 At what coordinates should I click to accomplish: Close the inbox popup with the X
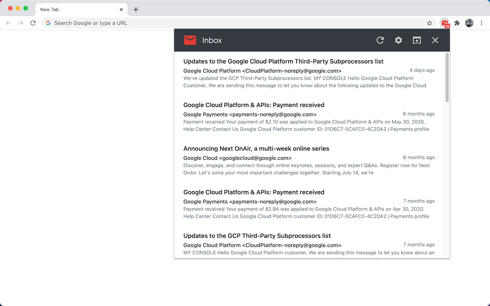coord(435,40)
